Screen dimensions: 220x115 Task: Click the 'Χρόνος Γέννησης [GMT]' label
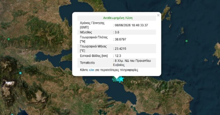pyautogui.click(x=92, y=25)
